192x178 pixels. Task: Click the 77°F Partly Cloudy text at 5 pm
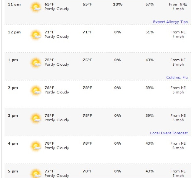coord(57,174)
